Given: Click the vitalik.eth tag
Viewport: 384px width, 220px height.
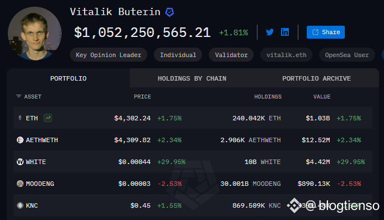Looking at the screenshot, I should coord(286,55).
